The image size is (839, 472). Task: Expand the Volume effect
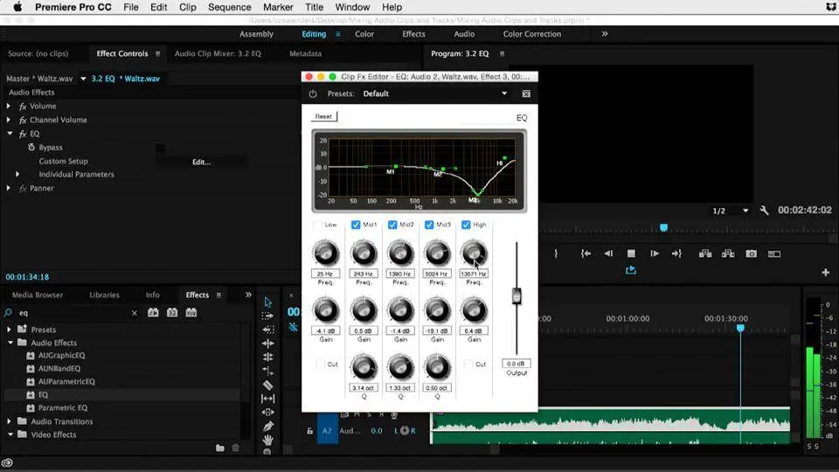pos(9,106)
